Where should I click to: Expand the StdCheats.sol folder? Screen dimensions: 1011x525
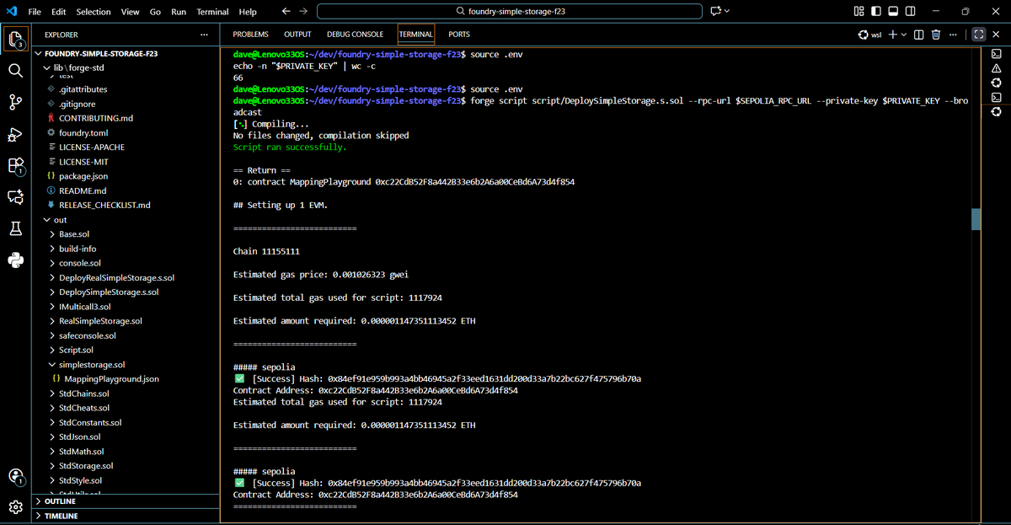[126, 407]
